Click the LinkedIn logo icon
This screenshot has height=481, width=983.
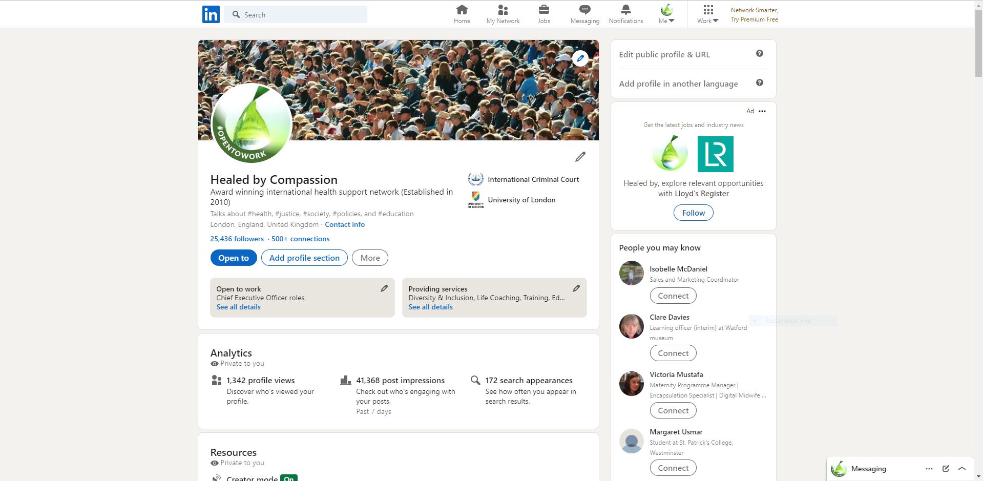211,14
